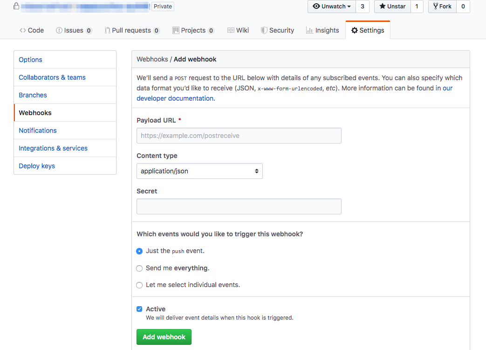The image size is (486, 350).
Task: Switch to the Issues tab
Action: pos(74,30)
